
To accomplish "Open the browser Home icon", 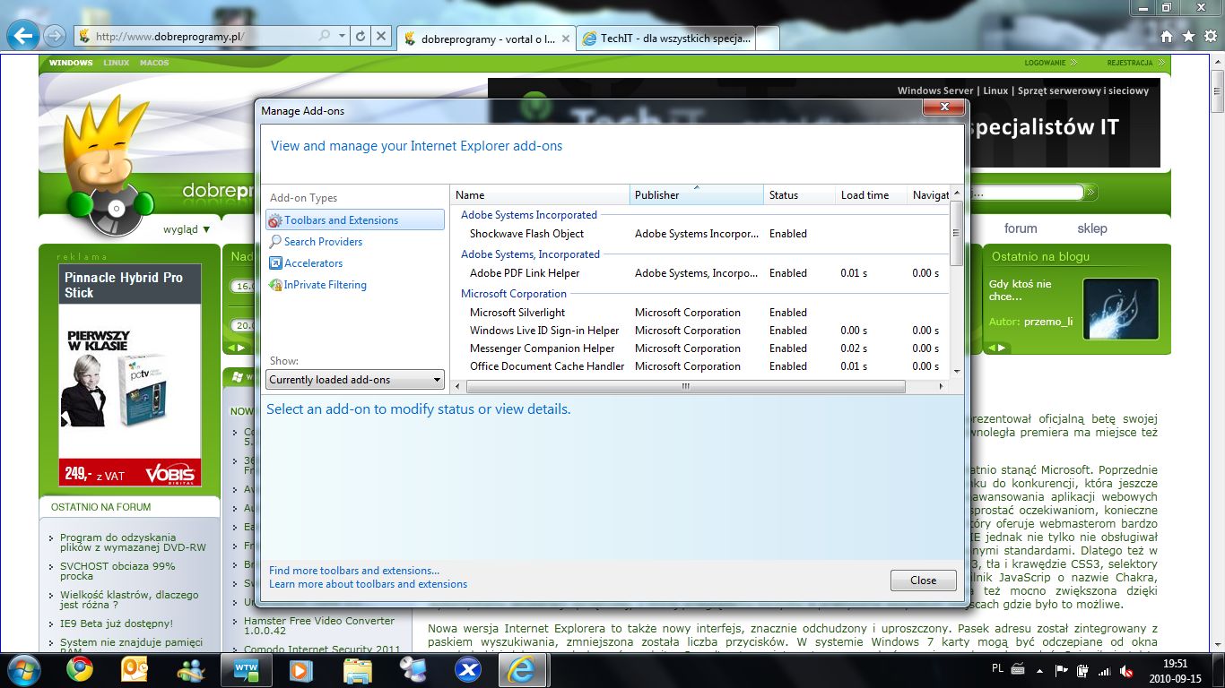I will tap(1166, 37).
